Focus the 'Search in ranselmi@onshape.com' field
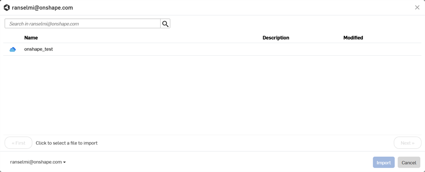This screenshot has height=172, width=425. tap(83, 24)
